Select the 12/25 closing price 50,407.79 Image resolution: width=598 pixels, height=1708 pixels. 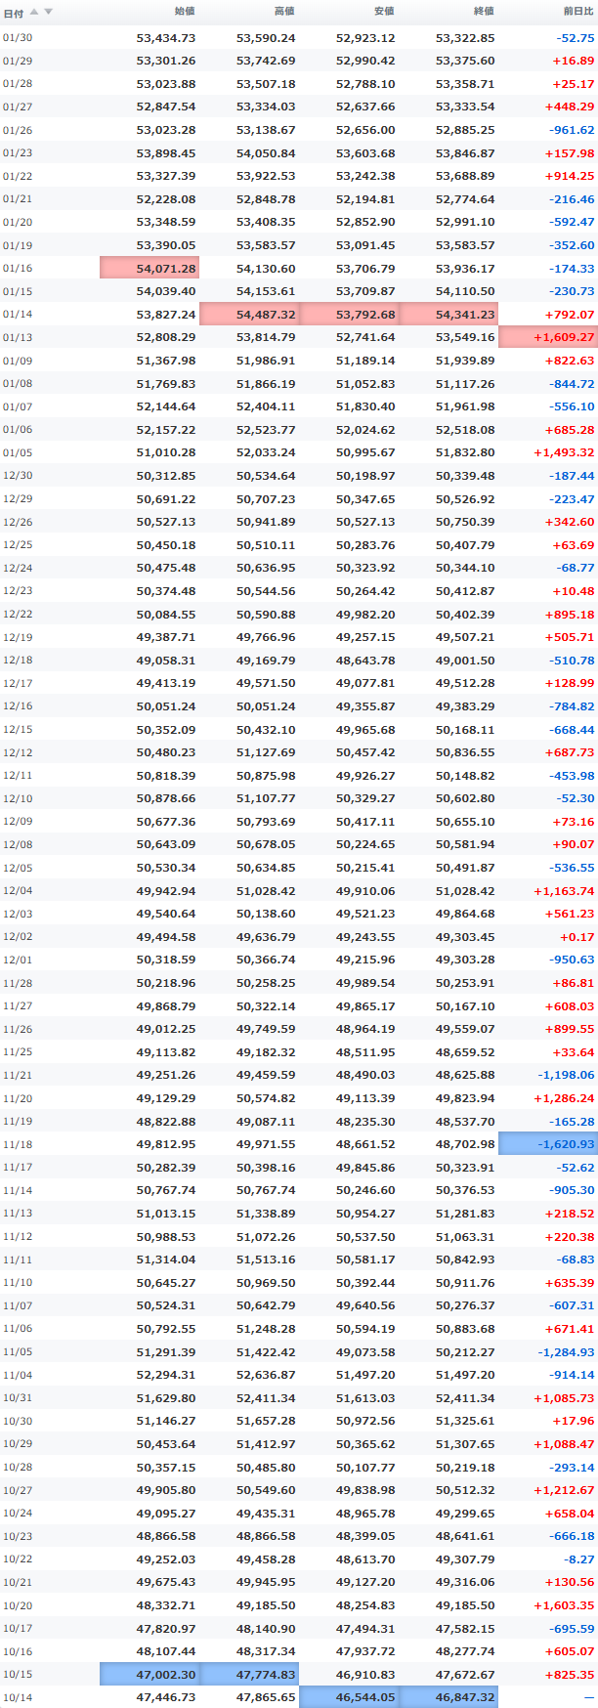[465, 545]
